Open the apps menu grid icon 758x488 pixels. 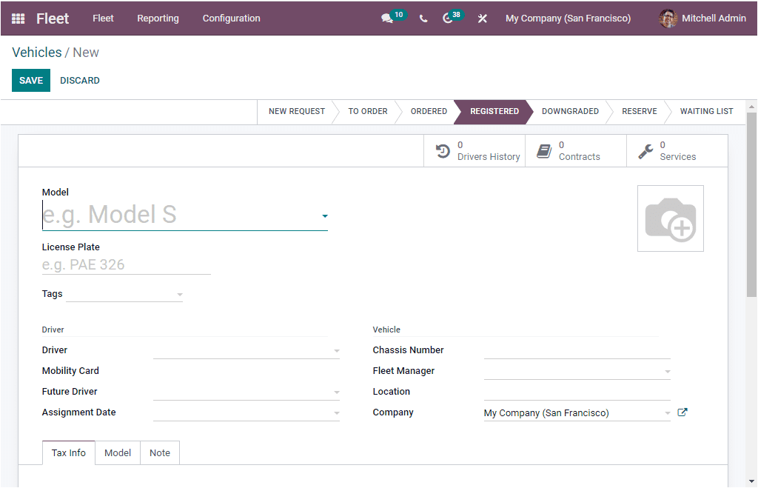tap(18, 19)
